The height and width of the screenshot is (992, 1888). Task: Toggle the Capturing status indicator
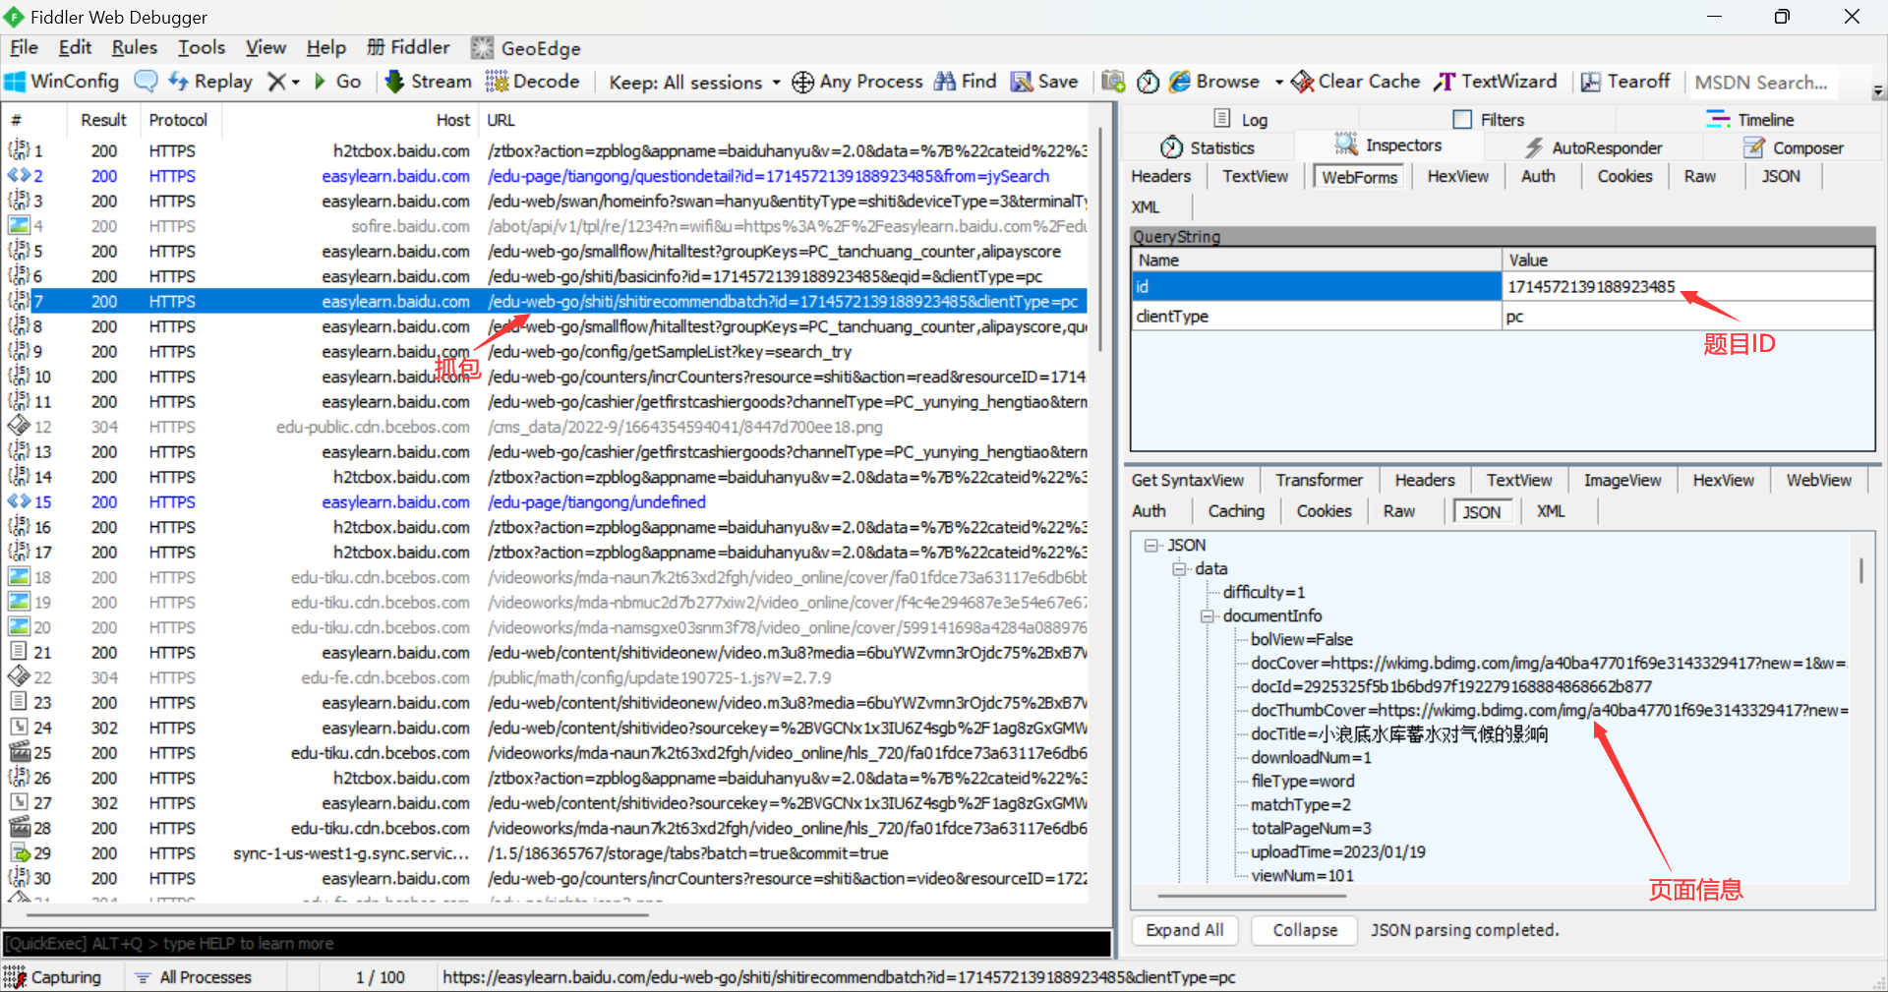pos(53,977)
